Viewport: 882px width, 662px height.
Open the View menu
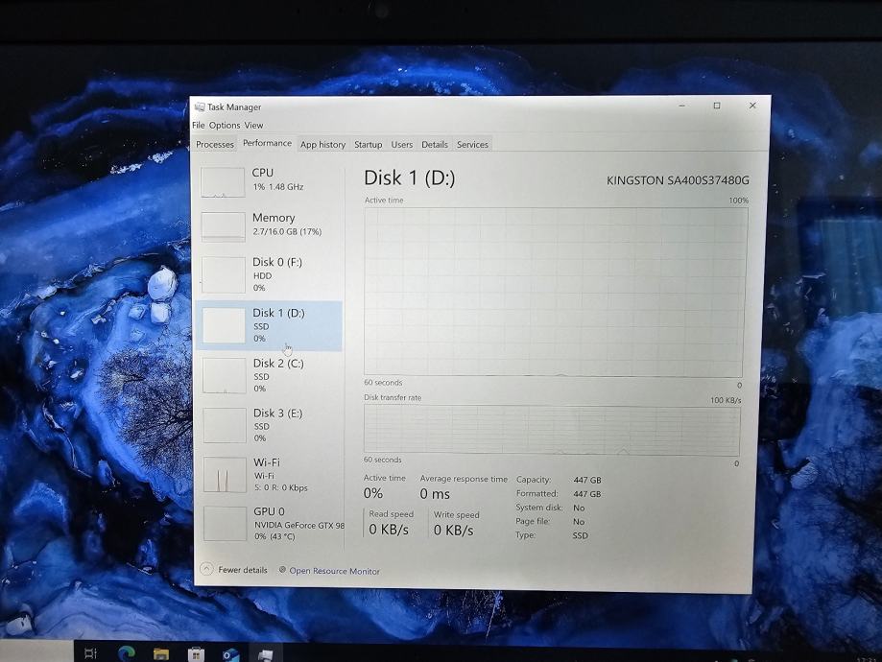point(253,125)
